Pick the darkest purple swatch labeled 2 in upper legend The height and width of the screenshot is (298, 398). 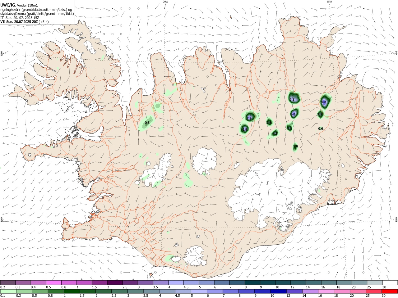114,282
